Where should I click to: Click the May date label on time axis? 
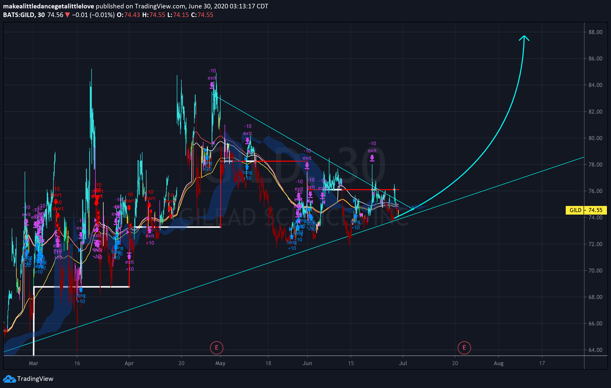pyautogui.click(x=220, y=363)
